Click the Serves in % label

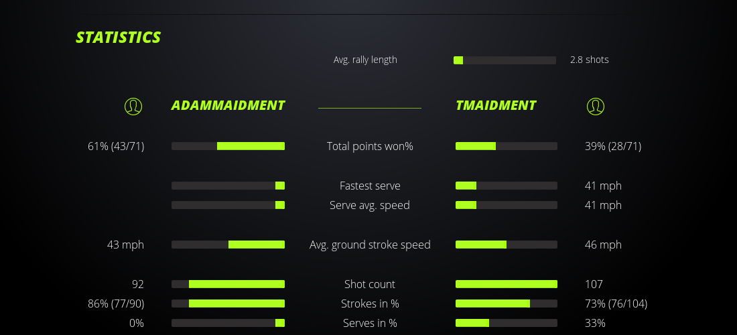coord(370,323)
